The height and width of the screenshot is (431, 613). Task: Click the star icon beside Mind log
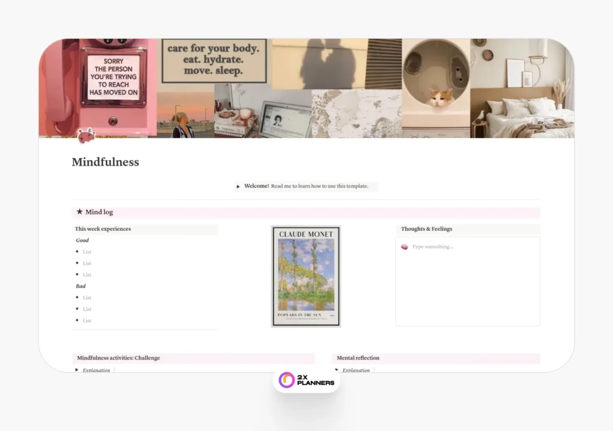click(x=80, y=212)
